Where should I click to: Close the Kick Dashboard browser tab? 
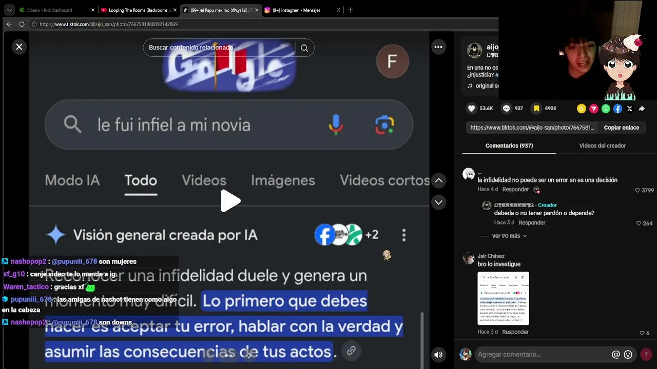coord(93,10)
